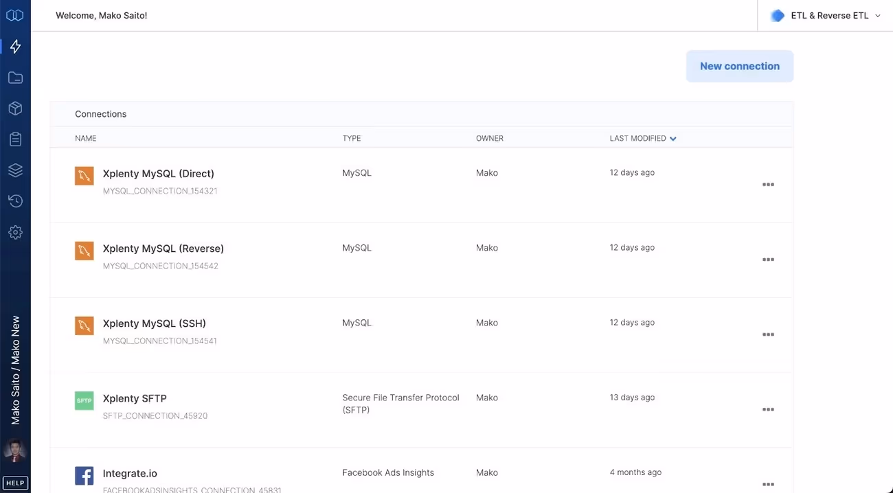The image size is (893, 493).
Task: Click the SFTP icon for Xplenty SFTP
Action: [84, 400]
